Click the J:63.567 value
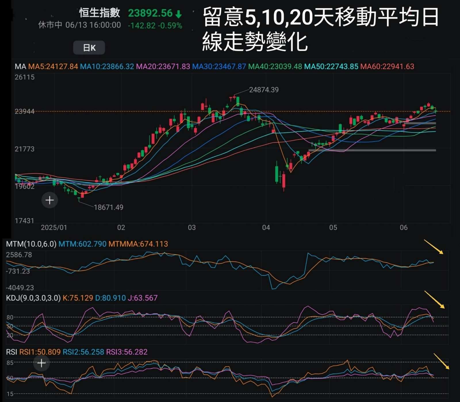Screen dimensions: 460x402 tap(143, 298)
